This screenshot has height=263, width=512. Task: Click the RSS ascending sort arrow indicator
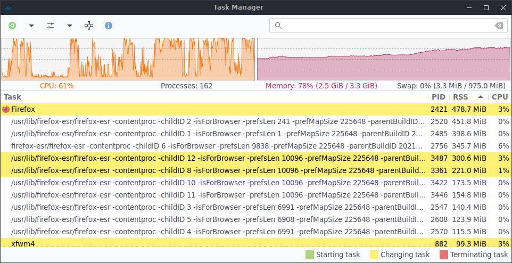tap(480, 97)
